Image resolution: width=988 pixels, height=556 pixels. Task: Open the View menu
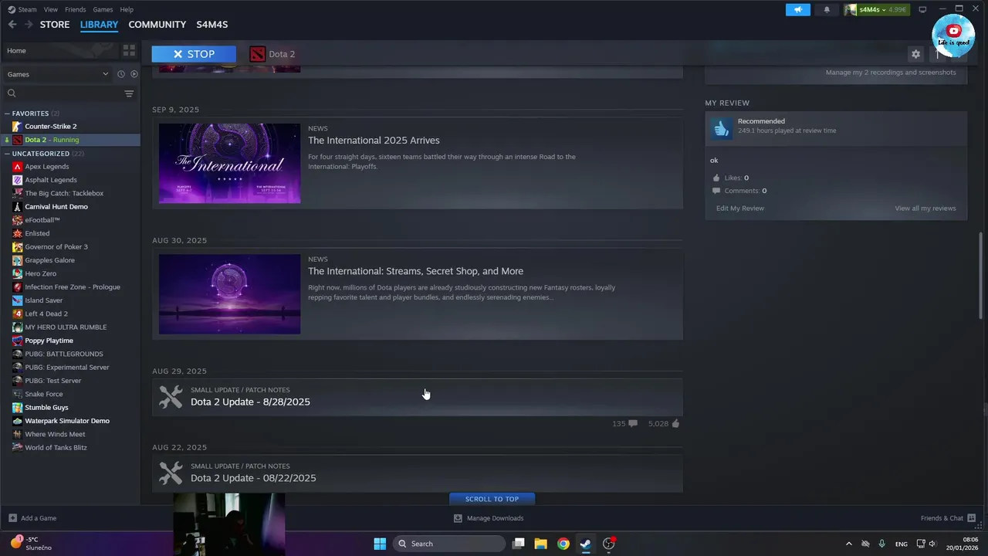[x=51, y=9]
